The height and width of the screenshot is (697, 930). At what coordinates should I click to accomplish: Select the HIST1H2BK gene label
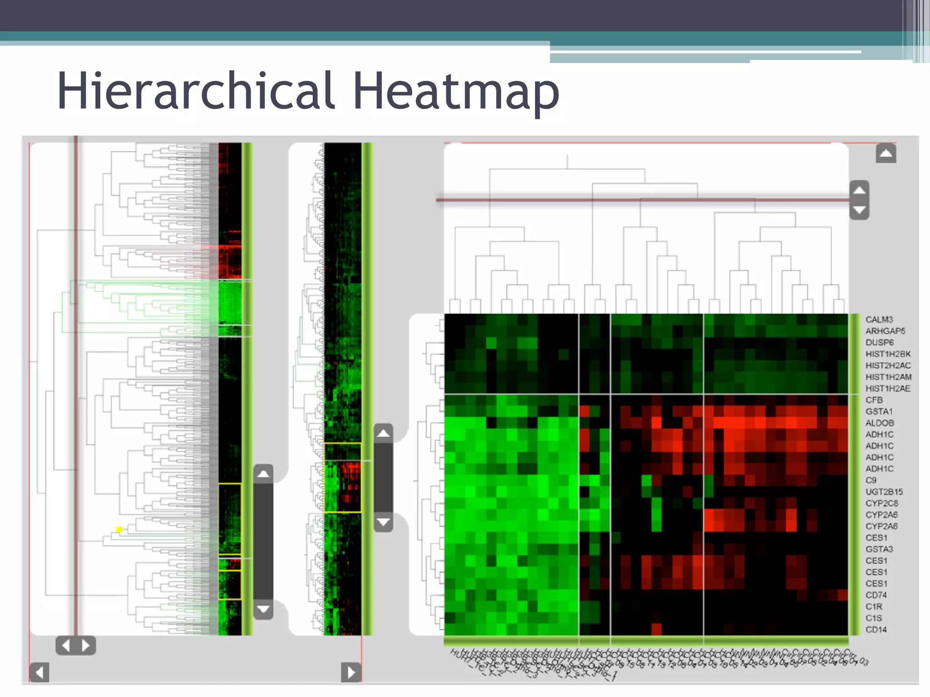coord(888,354)
